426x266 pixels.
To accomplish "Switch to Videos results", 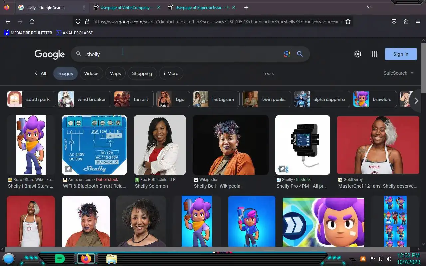I will coord(91,73).
